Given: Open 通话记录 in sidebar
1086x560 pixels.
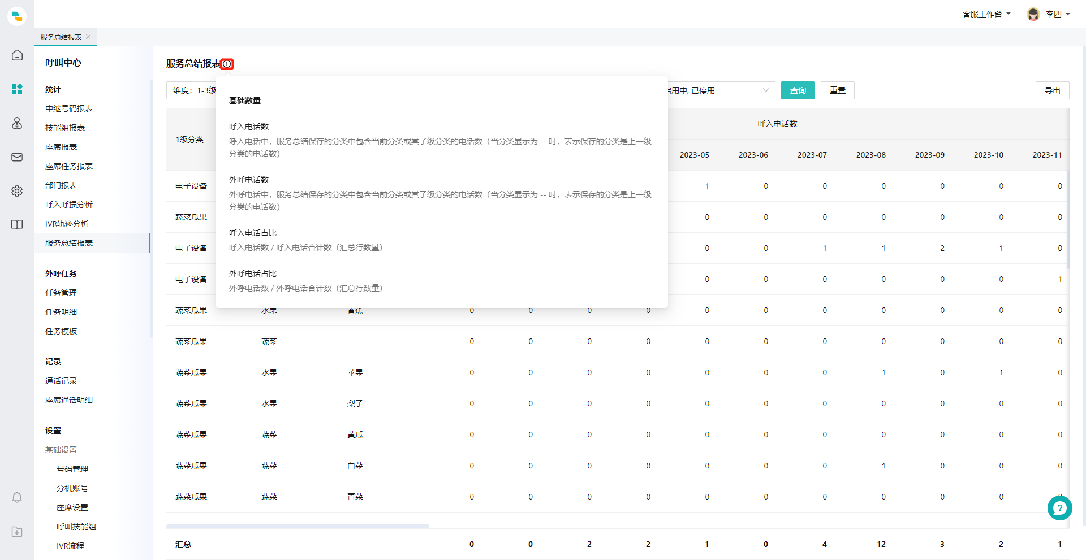Looking at the screenshot, I should [x=61, y=381].
